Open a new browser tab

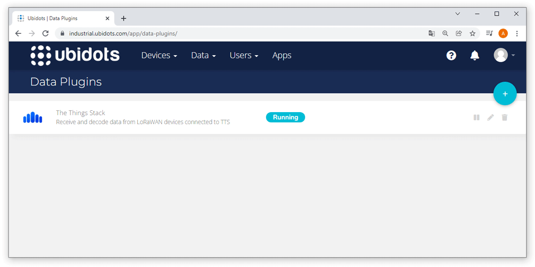pos(123,18)
